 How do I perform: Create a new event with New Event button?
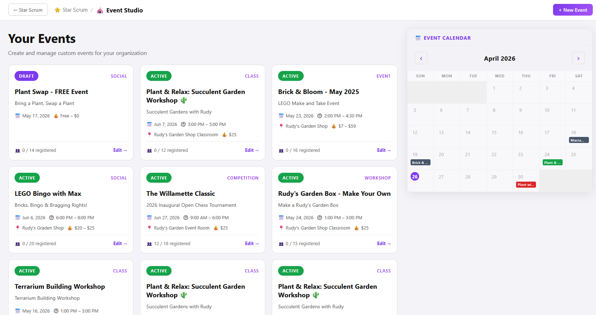(573, 10)
